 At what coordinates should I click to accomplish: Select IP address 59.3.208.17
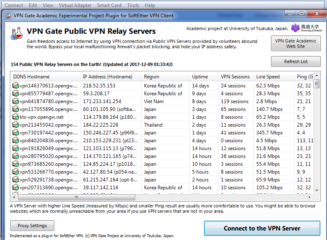point(96,94)
